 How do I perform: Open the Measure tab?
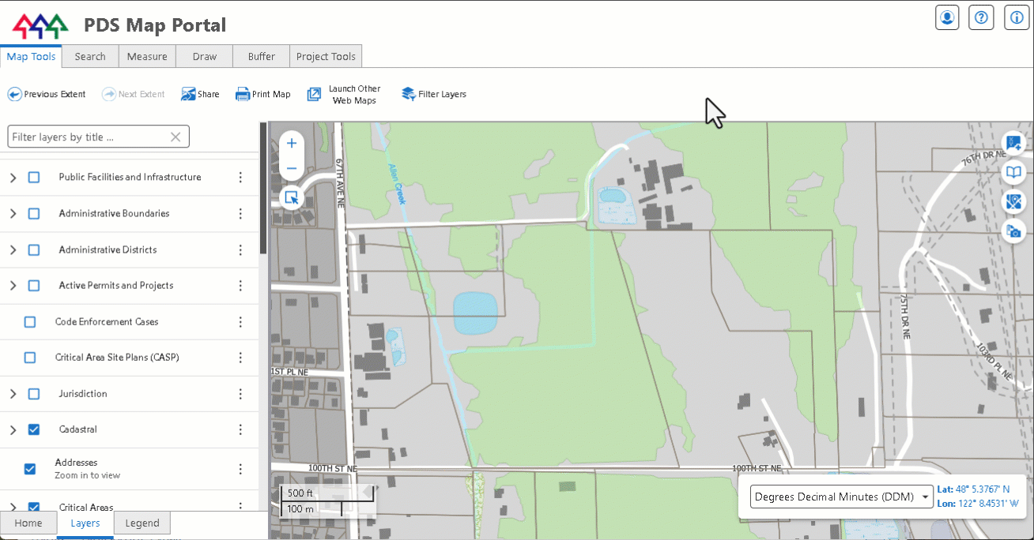click(147, 56)
